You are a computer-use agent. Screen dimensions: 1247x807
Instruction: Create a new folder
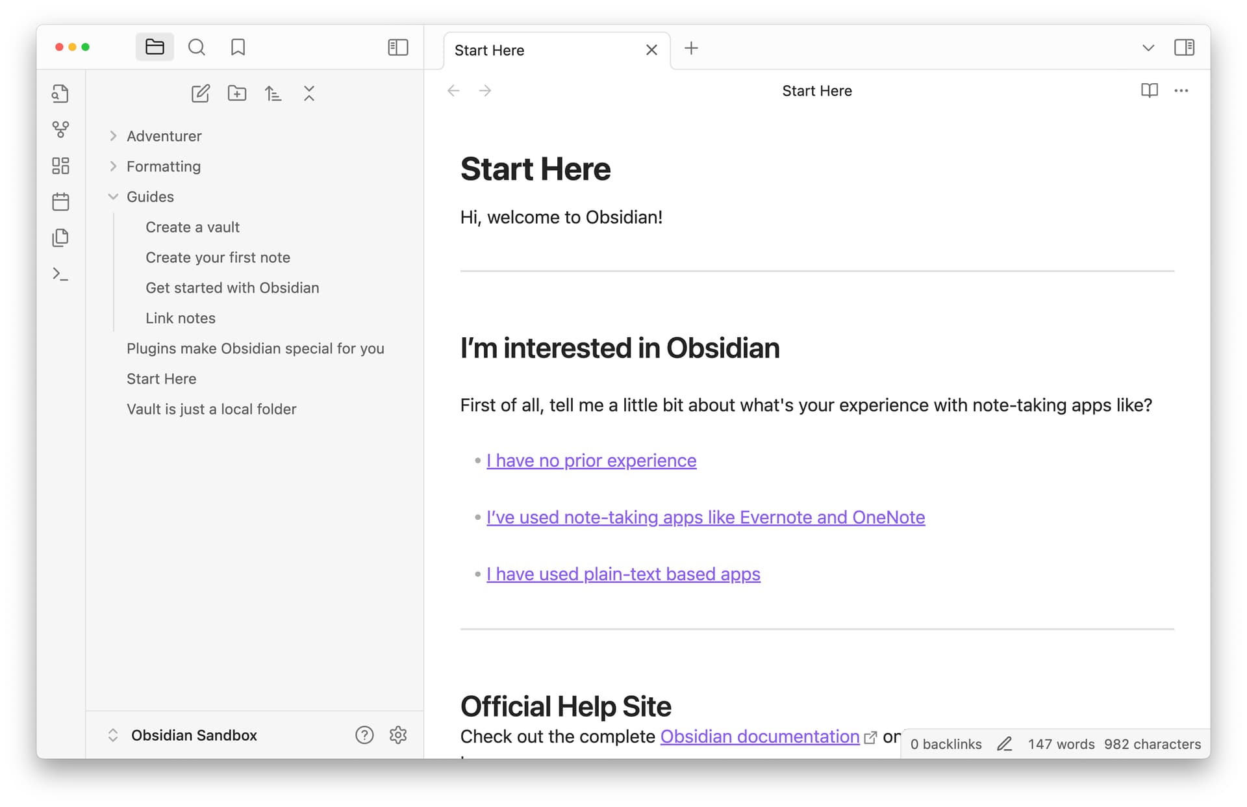(237, 94)
